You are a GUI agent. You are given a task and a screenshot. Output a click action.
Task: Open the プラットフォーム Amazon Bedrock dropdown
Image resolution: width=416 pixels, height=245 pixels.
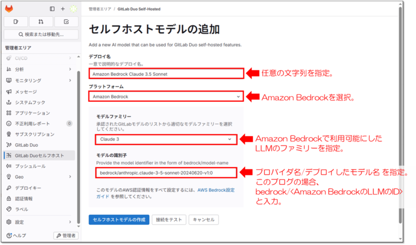166,97
